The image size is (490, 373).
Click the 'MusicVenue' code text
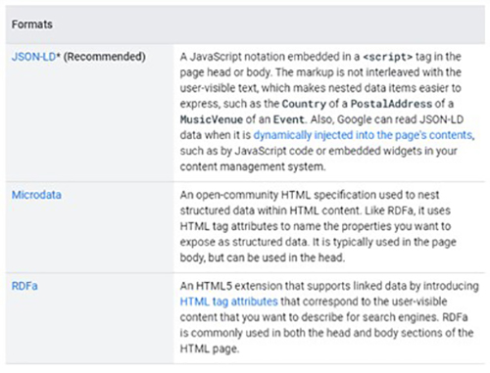pos(212,119)
